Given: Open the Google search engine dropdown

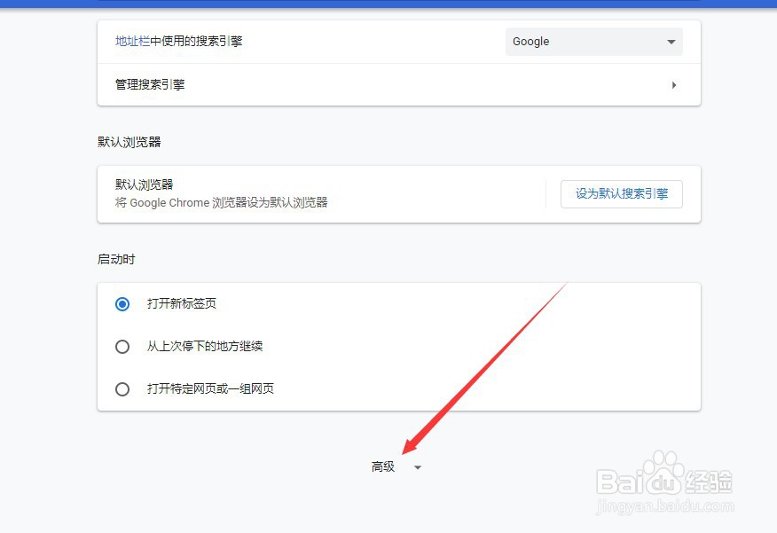Looking at the screenshot, I should click(x=593, y=41).
